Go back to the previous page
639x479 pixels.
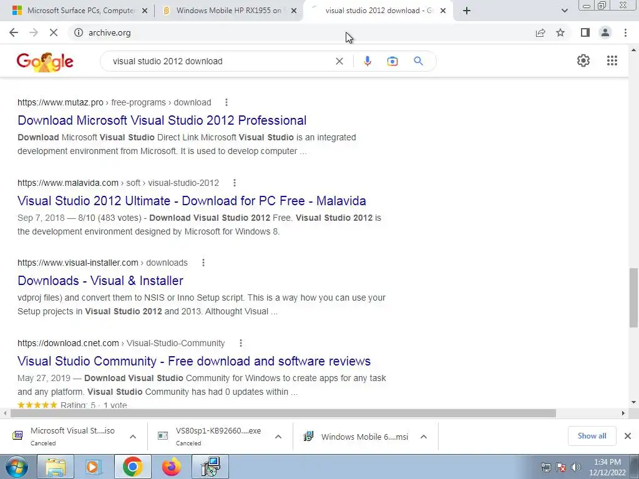coord(14,32)
